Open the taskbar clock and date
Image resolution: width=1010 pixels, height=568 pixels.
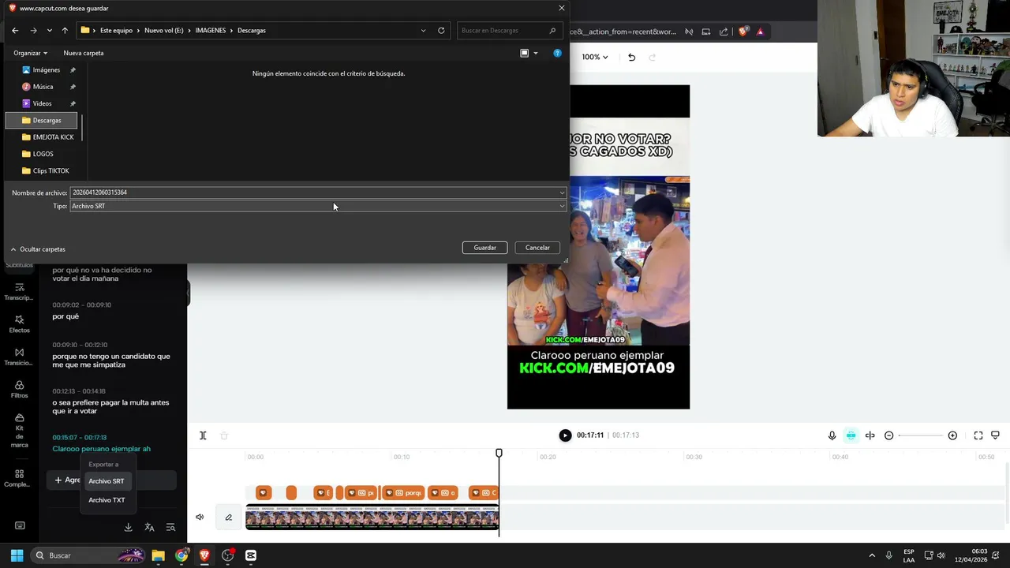click(971, 555)
